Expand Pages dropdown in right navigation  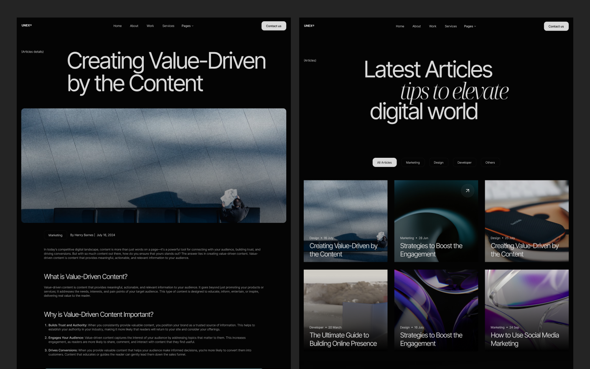point(470,26)
